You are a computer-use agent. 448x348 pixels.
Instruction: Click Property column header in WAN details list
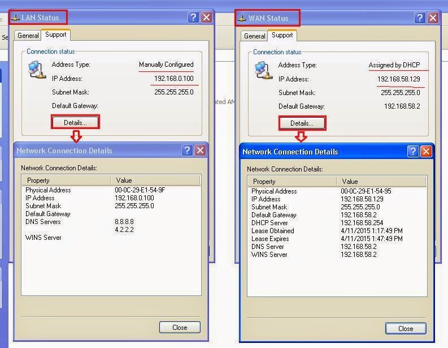[x=292, y=182]
